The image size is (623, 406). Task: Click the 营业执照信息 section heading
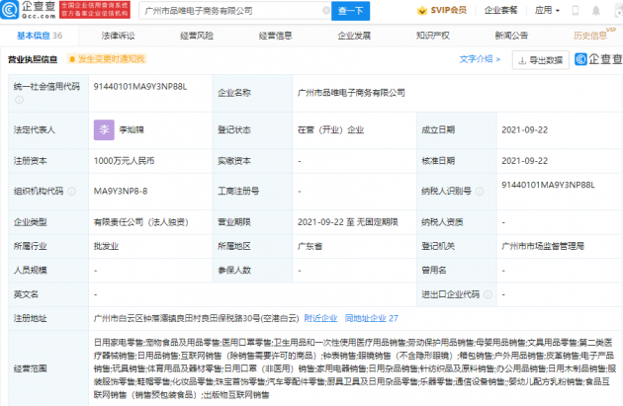[33, 59]
